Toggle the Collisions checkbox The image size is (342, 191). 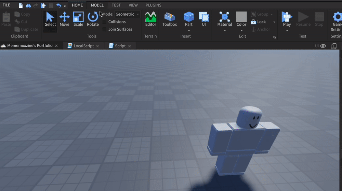tap(104, 22)
